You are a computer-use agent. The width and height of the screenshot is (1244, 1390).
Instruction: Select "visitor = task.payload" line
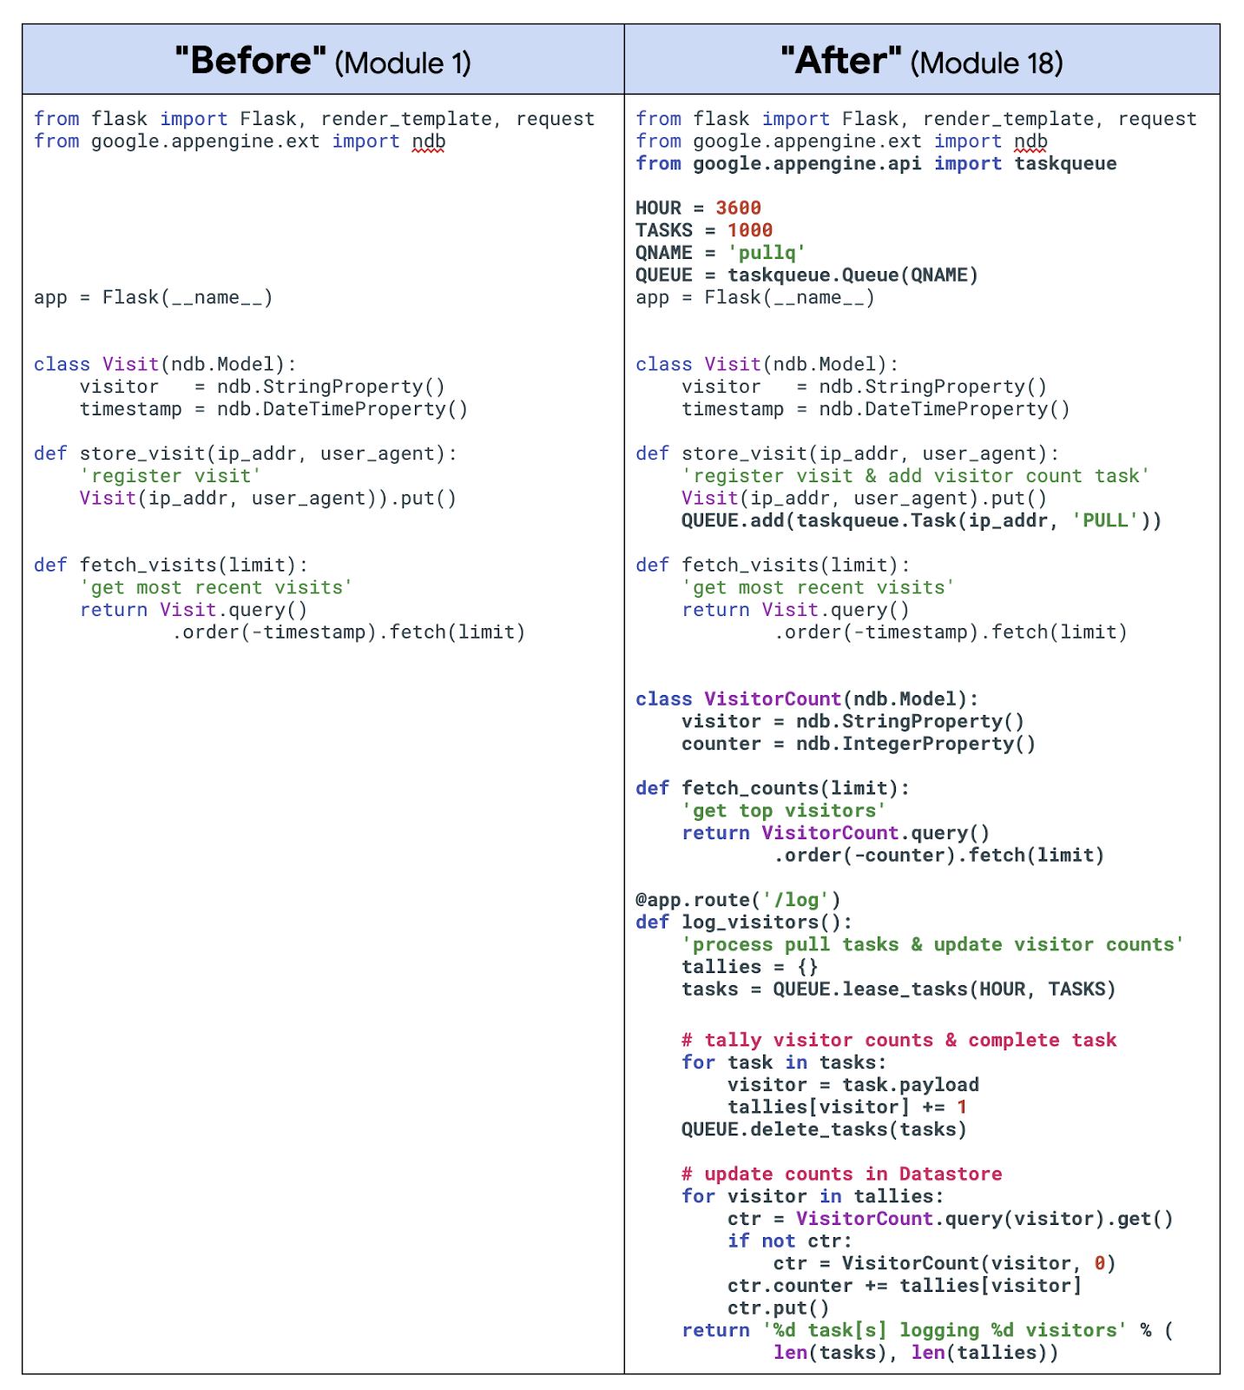tap(852, 1084)
